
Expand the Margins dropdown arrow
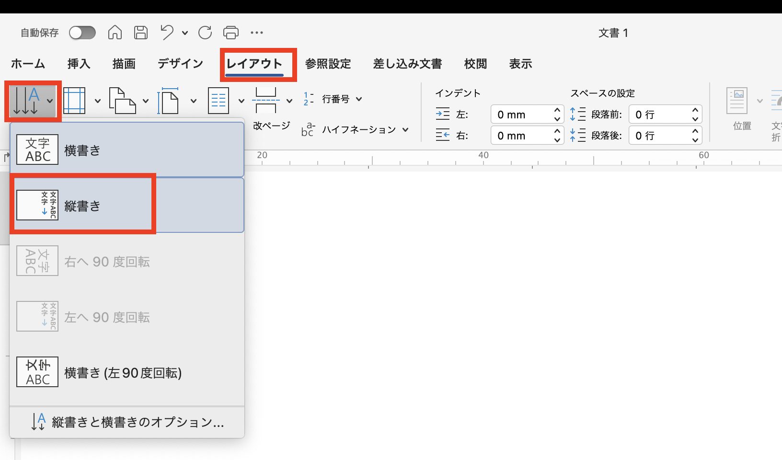click(98, 101)
